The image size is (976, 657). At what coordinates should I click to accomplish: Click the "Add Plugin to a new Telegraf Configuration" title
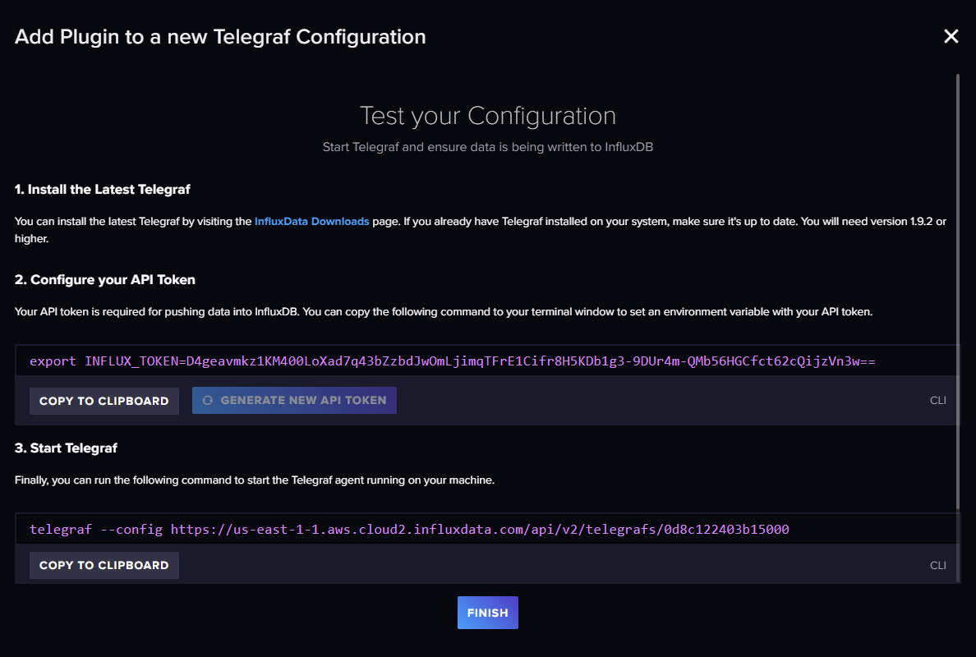coord(220,37)
